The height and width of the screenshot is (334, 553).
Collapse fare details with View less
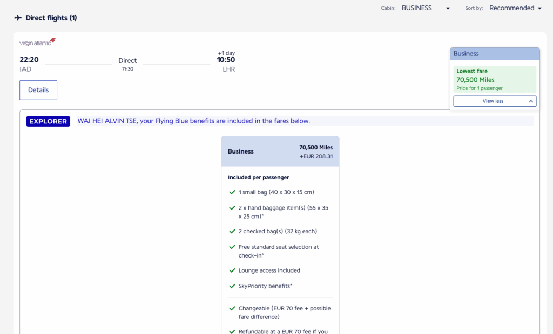point(495,101)
